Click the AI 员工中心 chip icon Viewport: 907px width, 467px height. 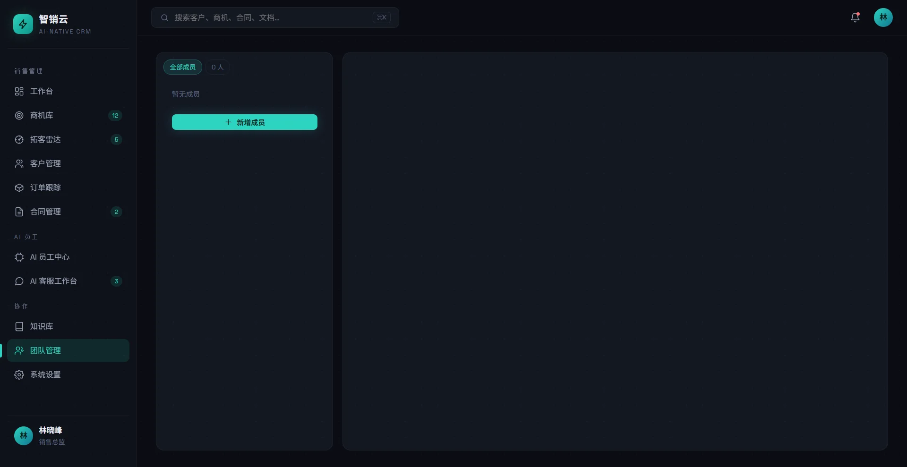19,257
